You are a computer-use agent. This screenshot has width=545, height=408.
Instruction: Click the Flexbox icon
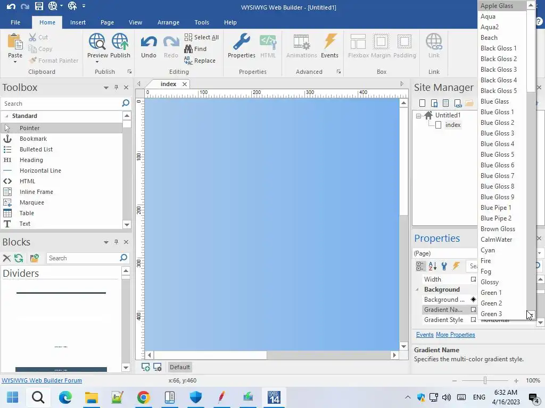click(x=358, y=41)
